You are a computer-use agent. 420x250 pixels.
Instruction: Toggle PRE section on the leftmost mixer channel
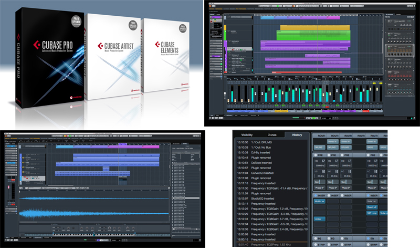pos(316,155)
